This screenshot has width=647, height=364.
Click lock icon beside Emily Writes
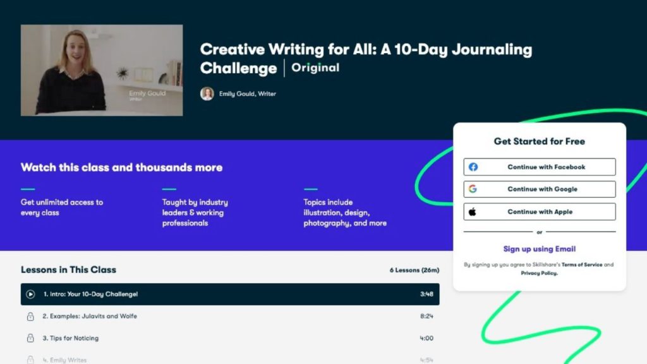pyautogui.click(x=30, y=360)
